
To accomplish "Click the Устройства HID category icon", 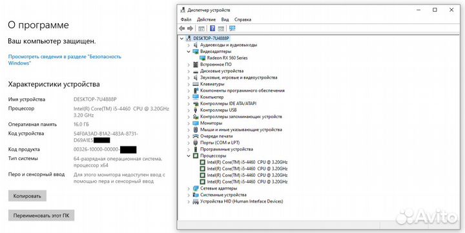I will (196, 201).
